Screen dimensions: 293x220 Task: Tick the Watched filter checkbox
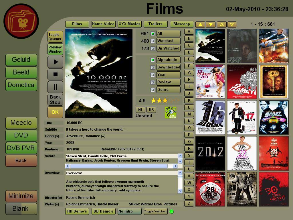click(x=153, y=41)
